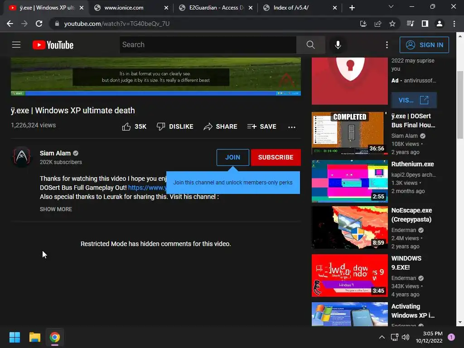Go forward with the browser forward arrow

[24, 24]
